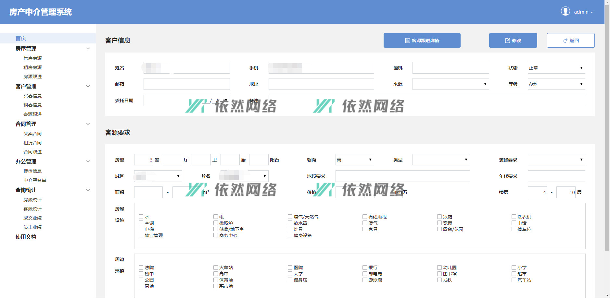610x298 pixels.
Task: Click the 返回 back button
Action: pos(570,41)
